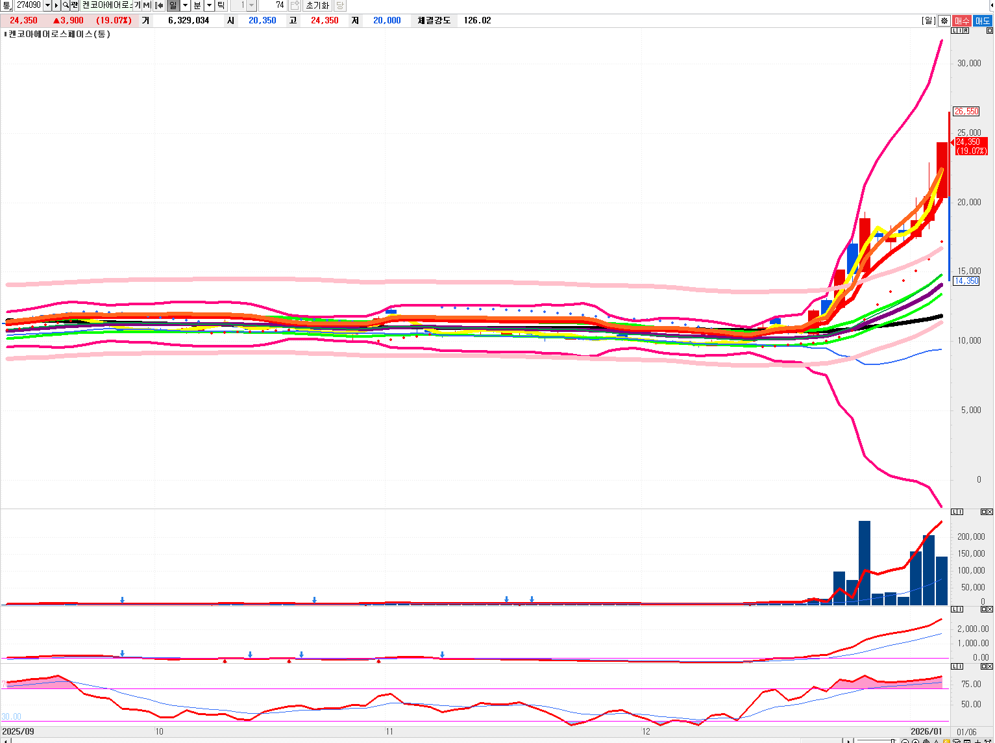995x743 pixels.
Task: Open the stock code 274090 dropdown
Action: tap(47, 5)
